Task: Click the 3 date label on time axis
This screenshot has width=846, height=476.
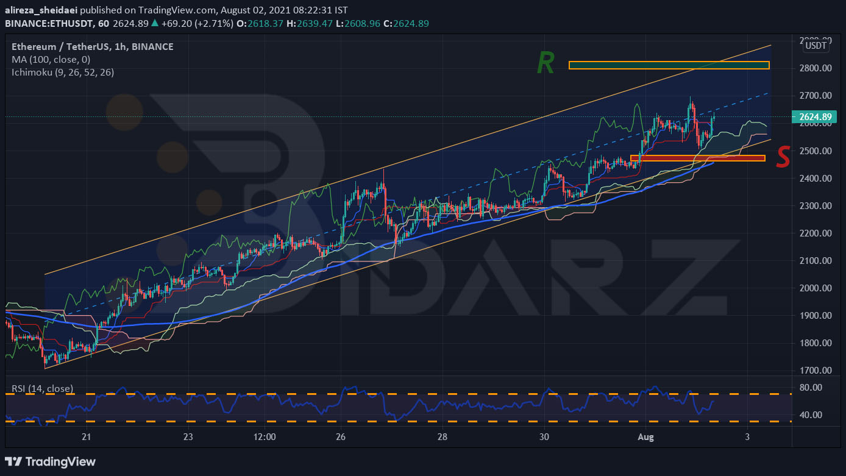Action: pos(747,437)
